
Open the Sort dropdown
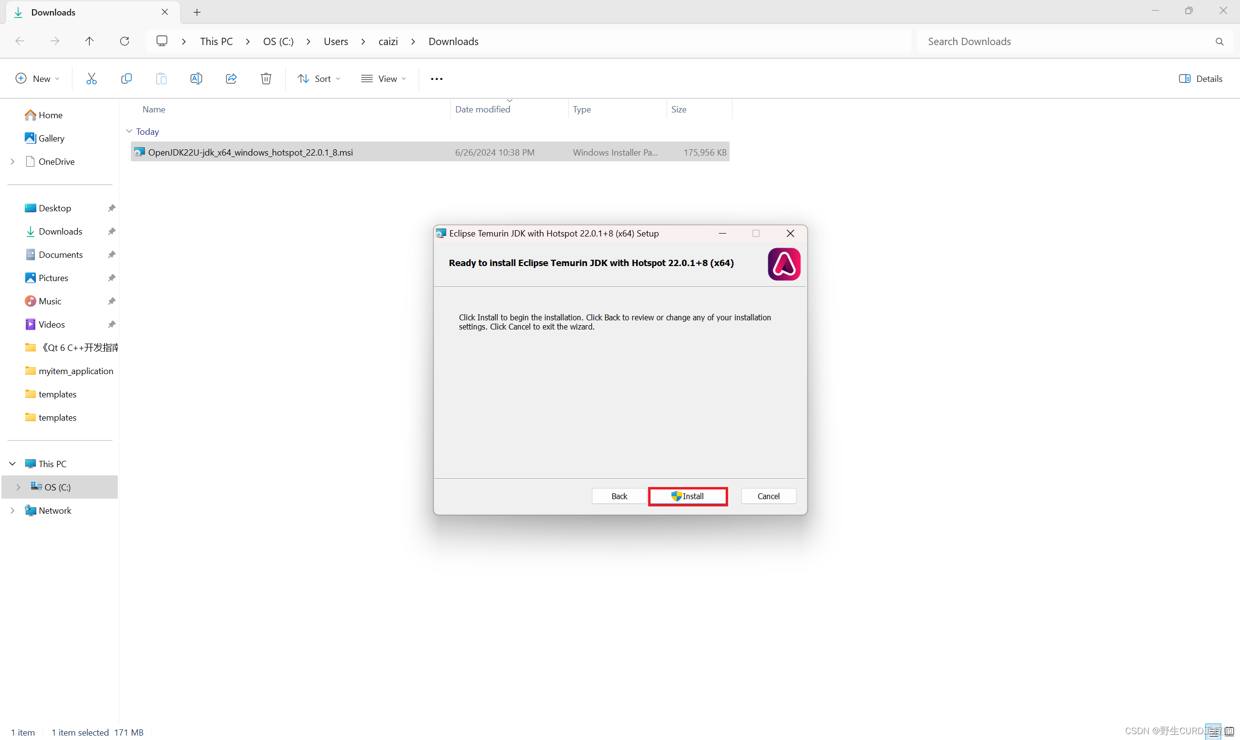tap(319, 79)
